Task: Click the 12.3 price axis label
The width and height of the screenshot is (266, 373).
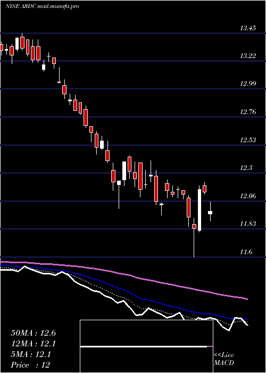Action: pyautogui.click(x=246, y=168)
